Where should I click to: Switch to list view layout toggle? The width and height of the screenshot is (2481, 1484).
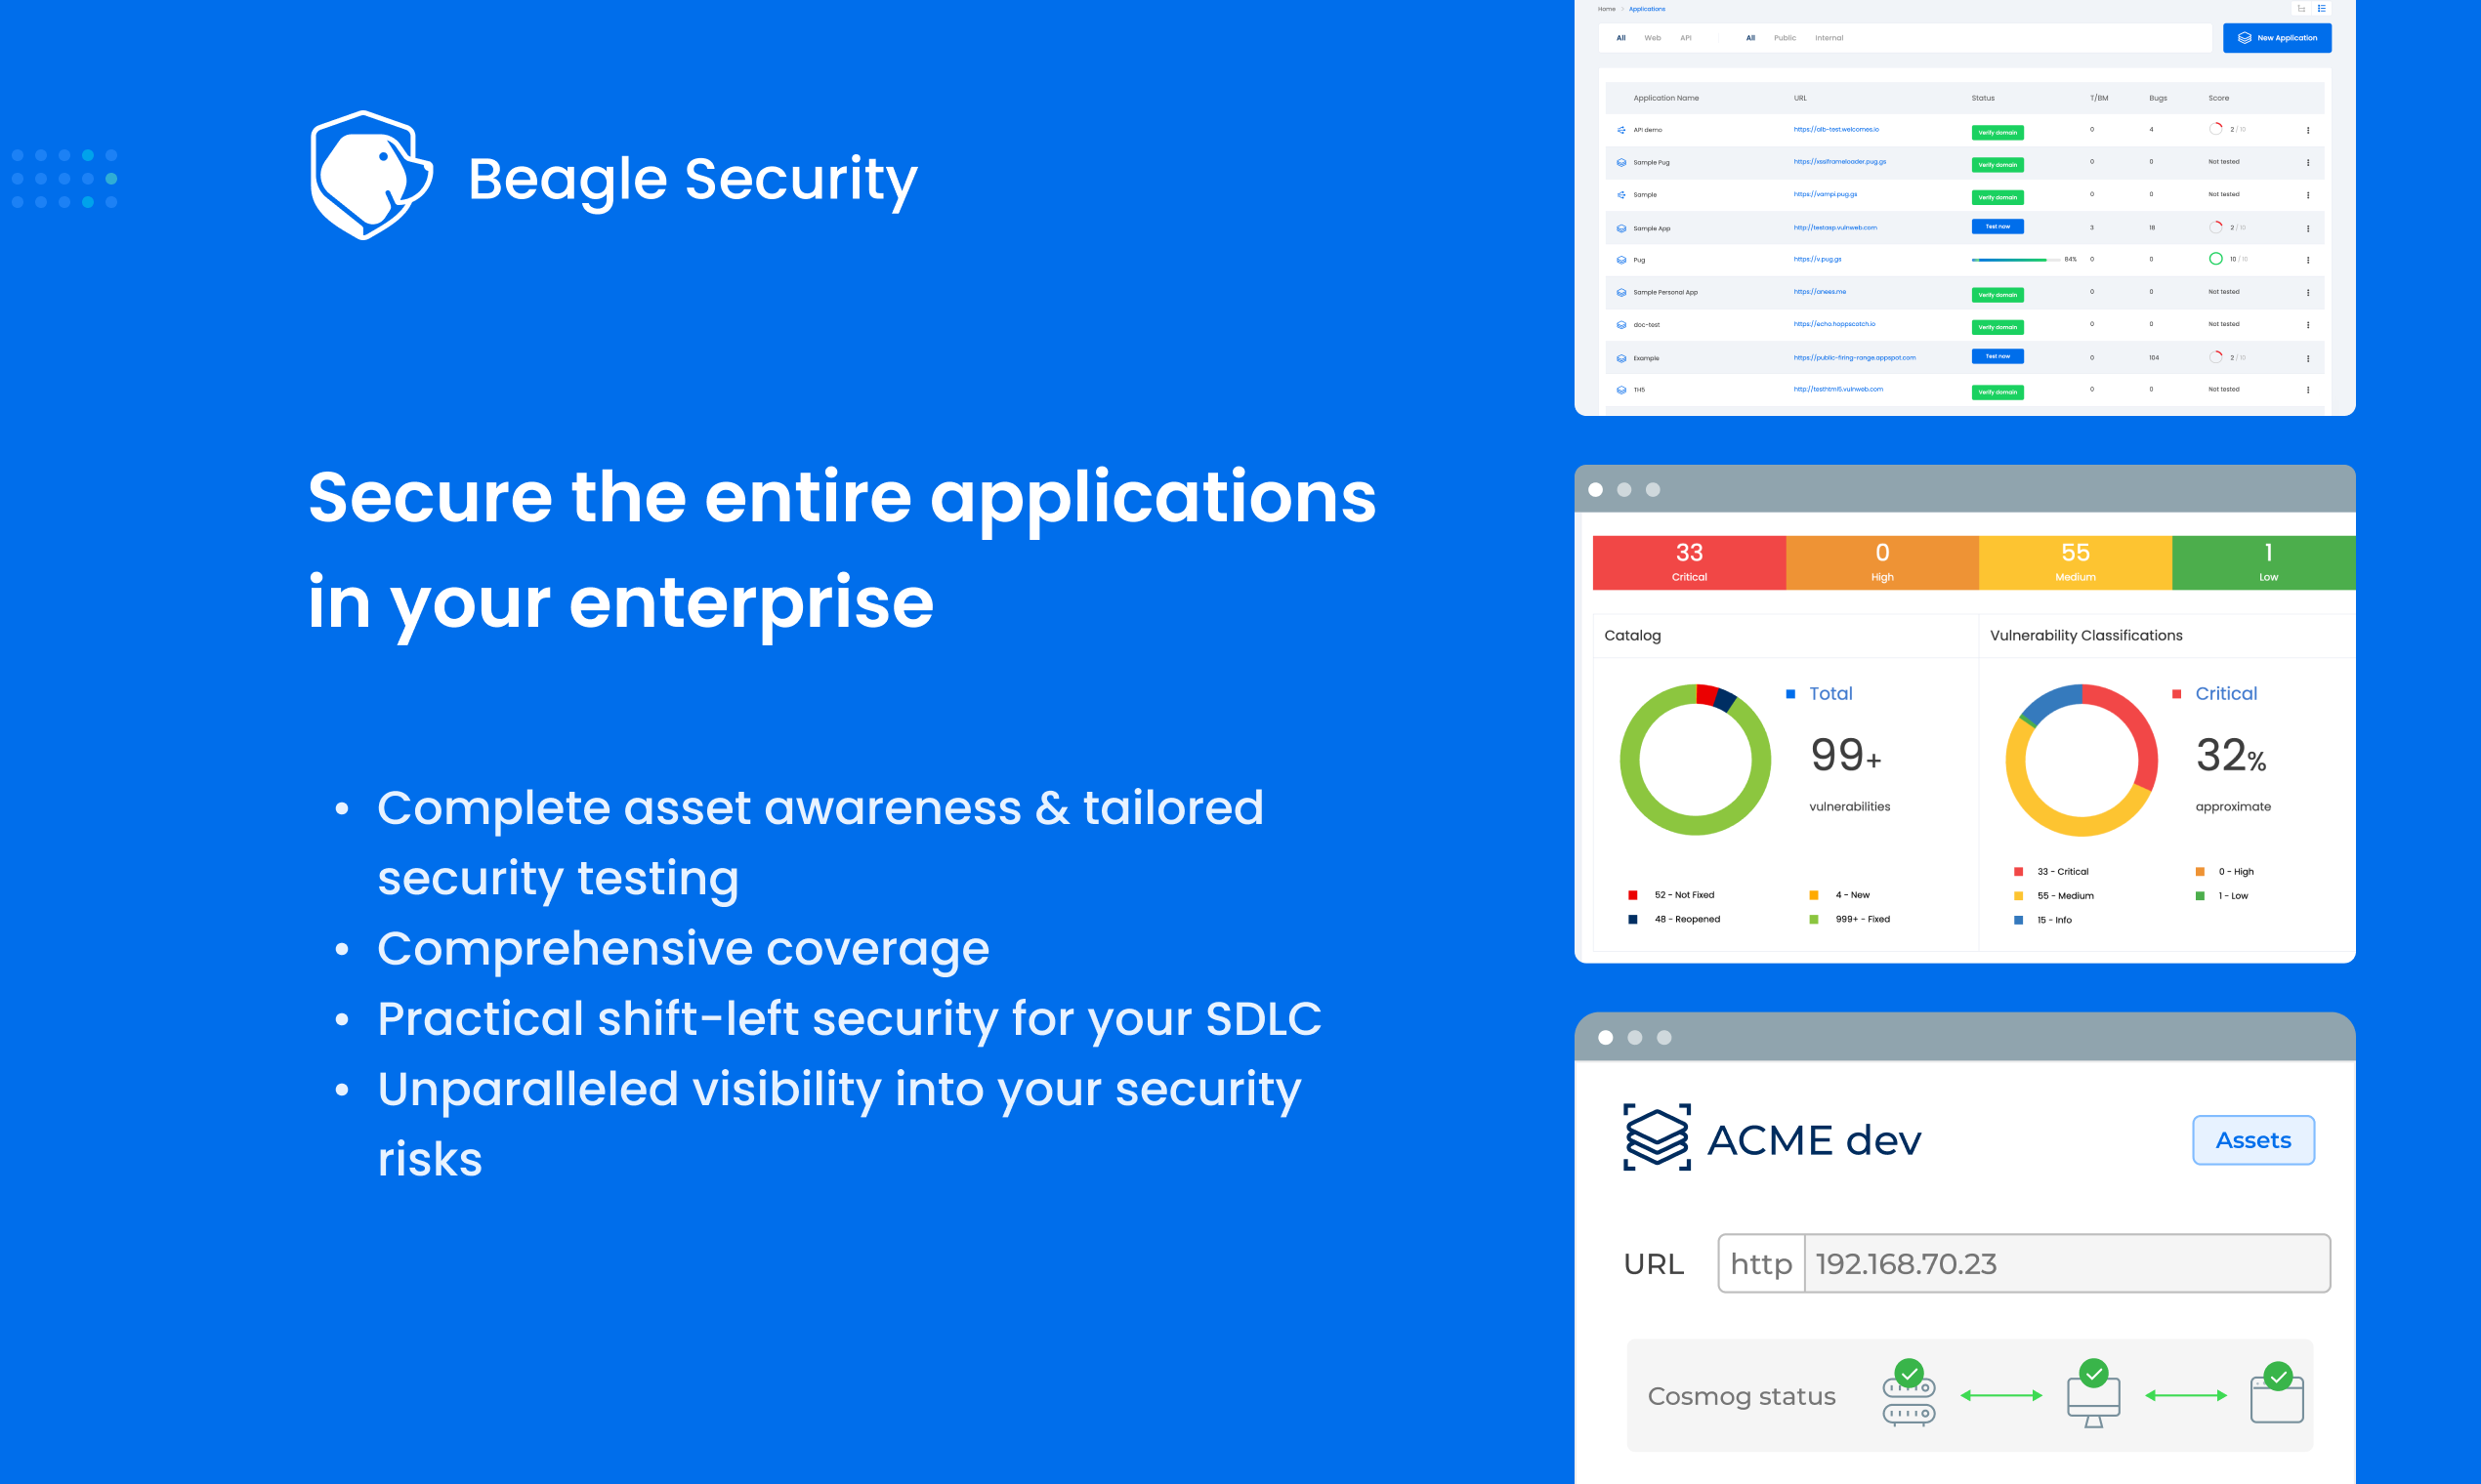(x=2322, y=8)
